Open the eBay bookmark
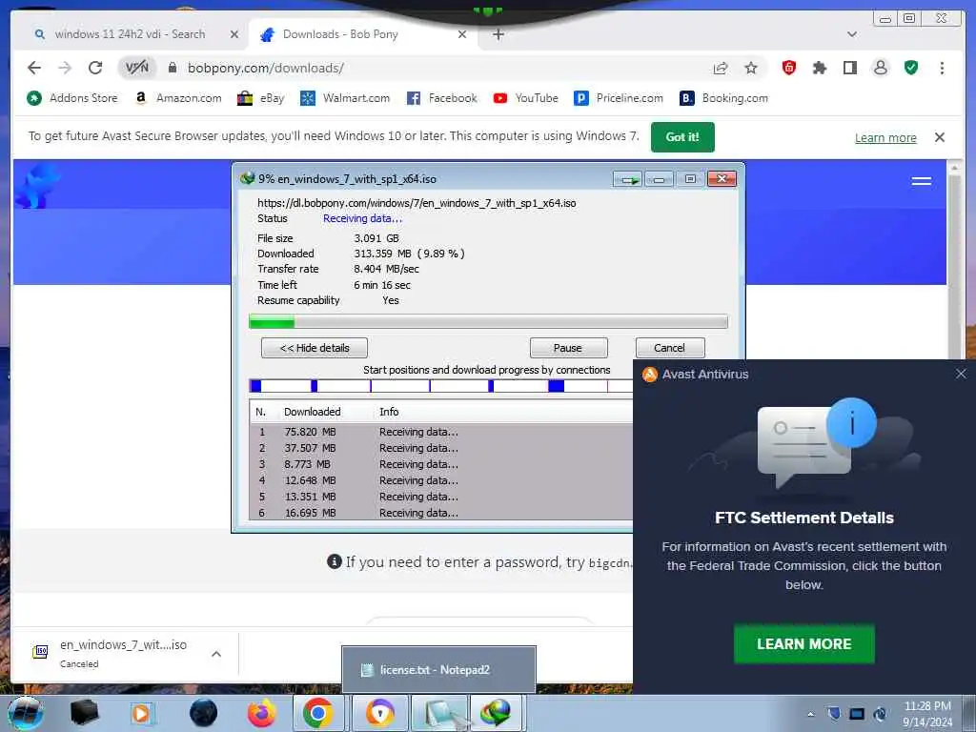The width and height of the screenshot is (976, 732). [261, 98]
